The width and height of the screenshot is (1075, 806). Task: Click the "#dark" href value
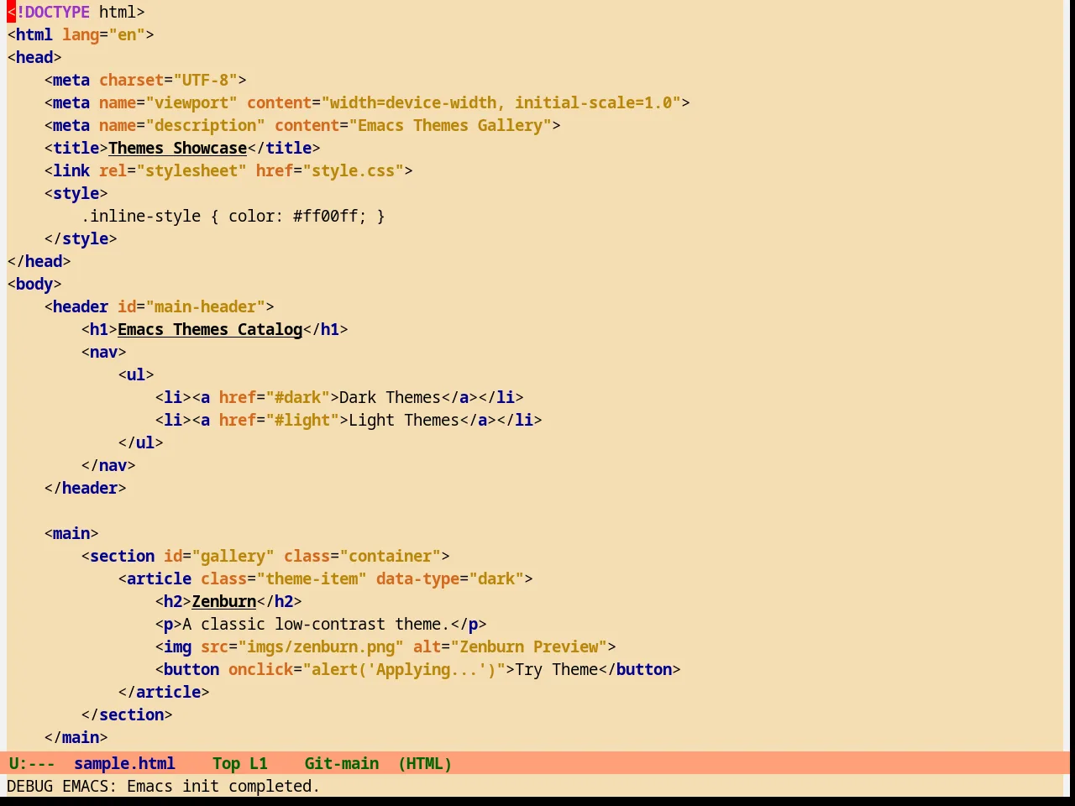click(298, 397)
